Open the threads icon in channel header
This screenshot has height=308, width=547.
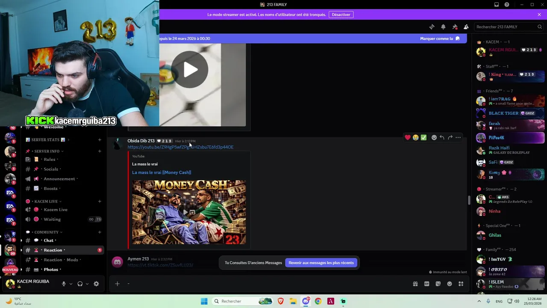tap(432, 27)
